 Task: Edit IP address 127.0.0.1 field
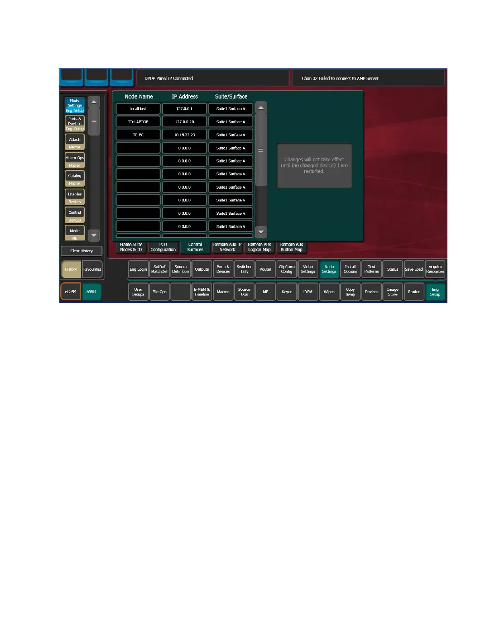point(184,109)
